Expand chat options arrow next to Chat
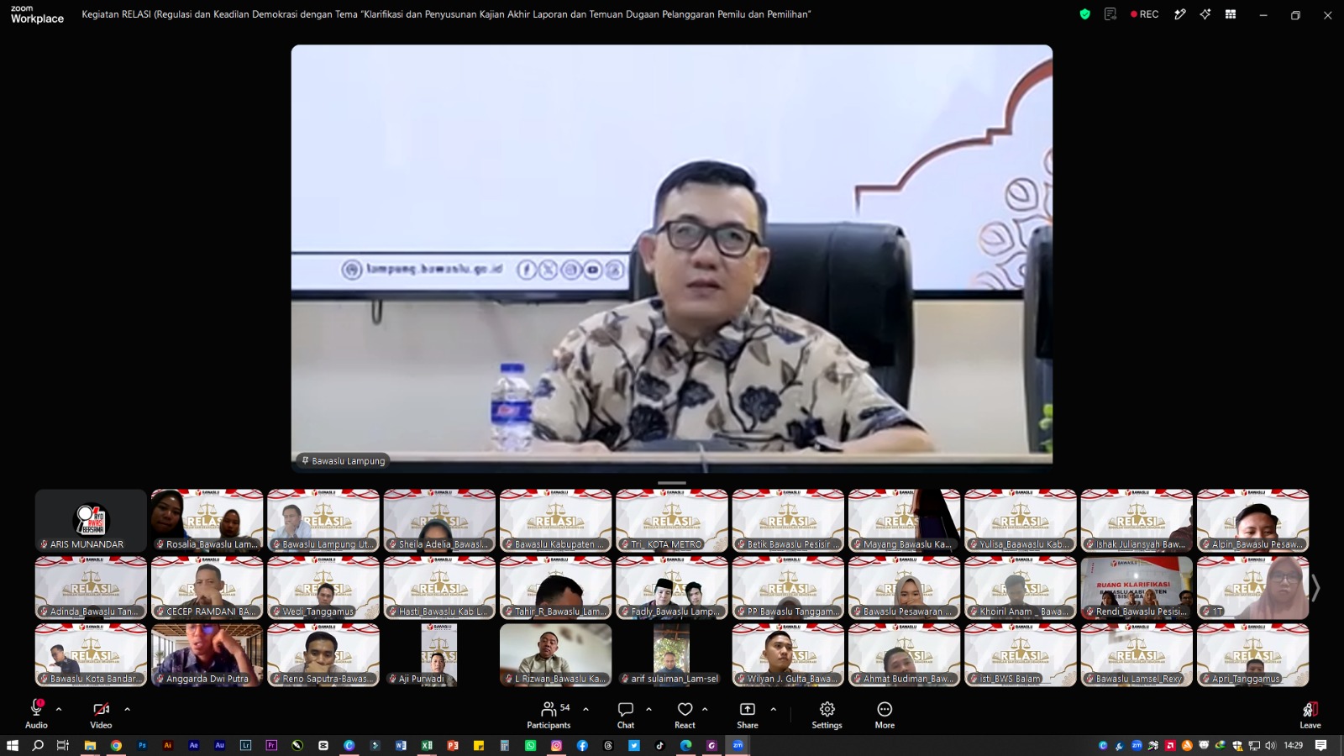The height and width of the screenshot is (756, 1344). coord(648,709)
